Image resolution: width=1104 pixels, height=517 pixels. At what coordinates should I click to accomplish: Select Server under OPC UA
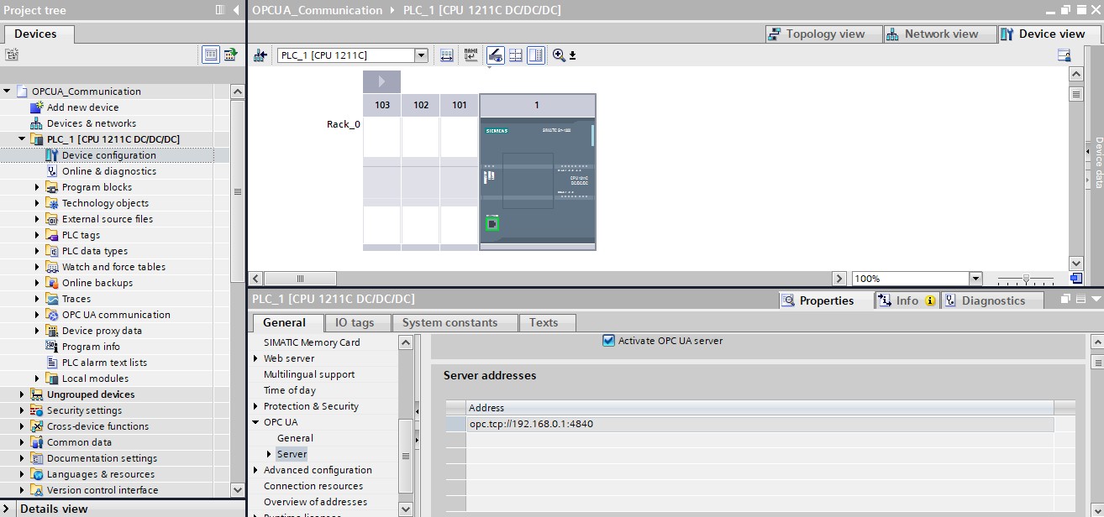click(x=292, y=454)
